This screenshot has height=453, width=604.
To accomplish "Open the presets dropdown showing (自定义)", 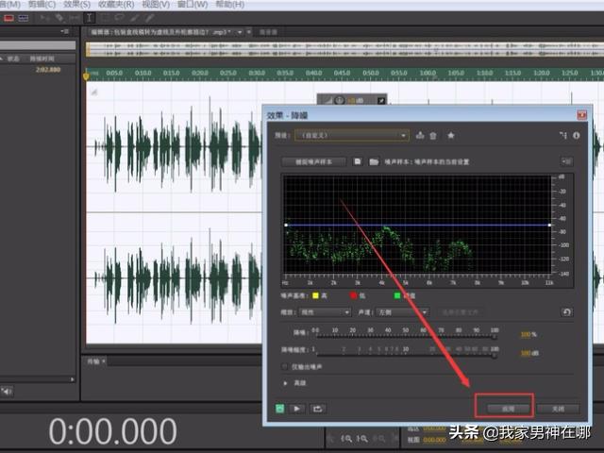I will tap(350, 136).
